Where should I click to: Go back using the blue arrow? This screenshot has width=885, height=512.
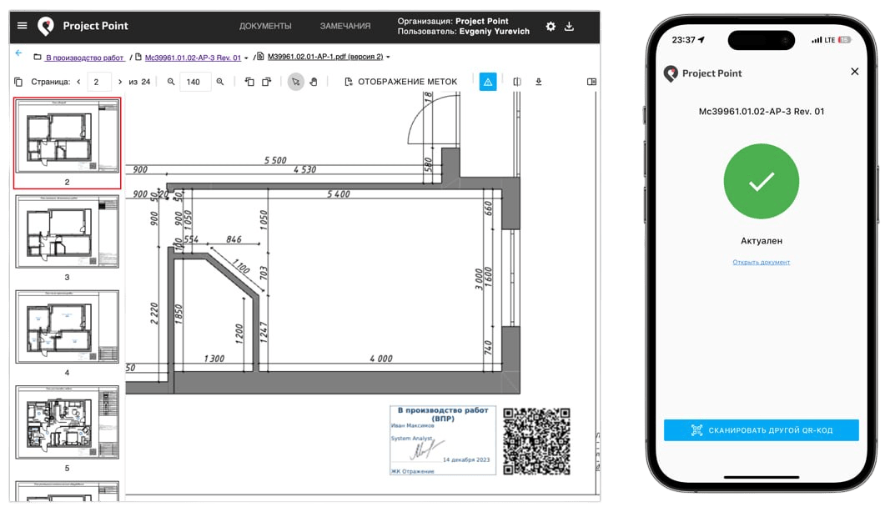(x=18, y=53)
